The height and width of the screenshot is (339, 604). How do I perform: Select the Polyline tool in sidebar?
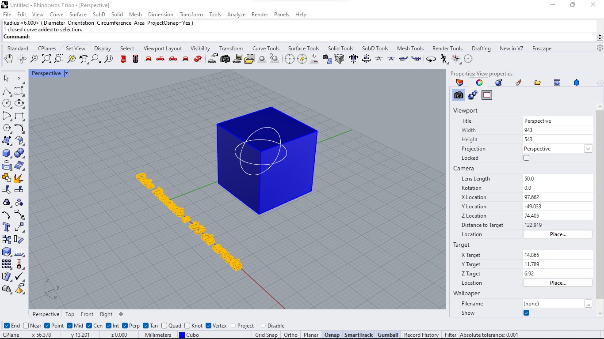(x=7, y=91)
